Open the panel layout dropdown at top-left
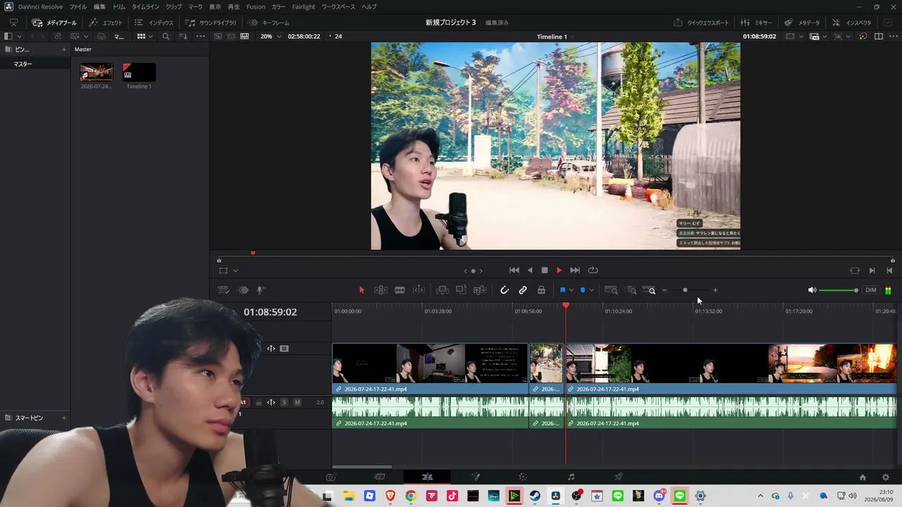This screenshot has height=507, width=902. tap(13, 37)
